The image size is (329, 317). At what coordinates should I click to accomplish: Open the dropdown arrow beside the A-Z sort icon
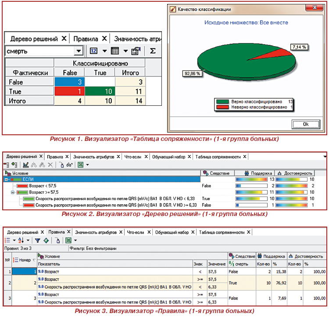pos(28,241)
